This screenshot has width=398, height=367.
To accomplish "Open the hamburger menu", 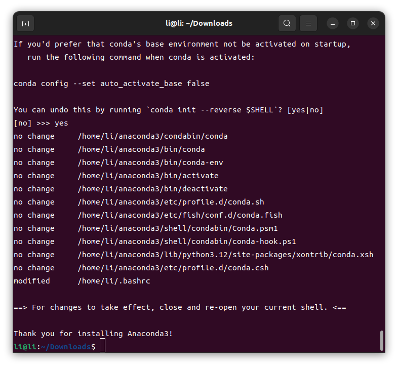I will pyautogui.click(x=308, y=23).
